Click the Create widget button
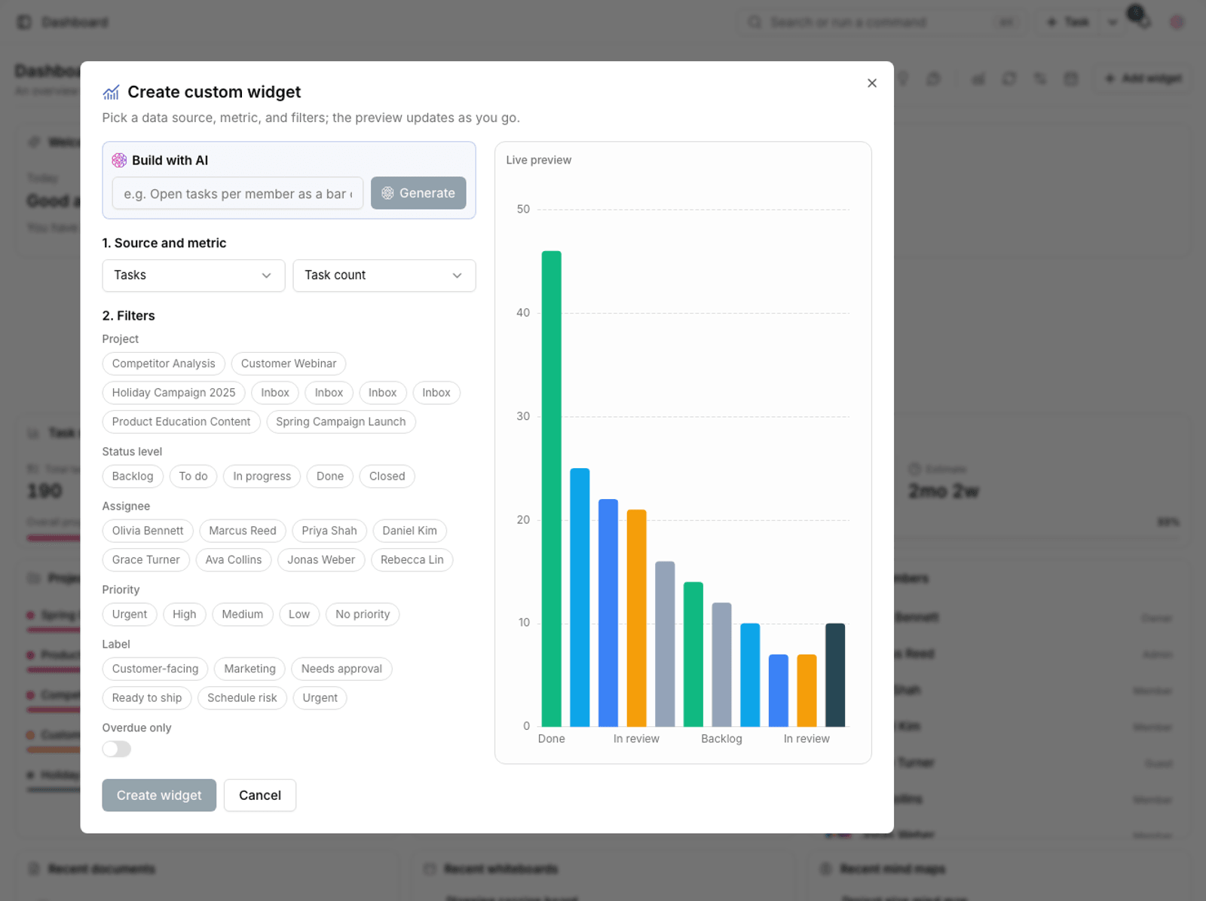The width and height of the screenshot is (1206, 901). pyautogui.click(x=159, y=795)
